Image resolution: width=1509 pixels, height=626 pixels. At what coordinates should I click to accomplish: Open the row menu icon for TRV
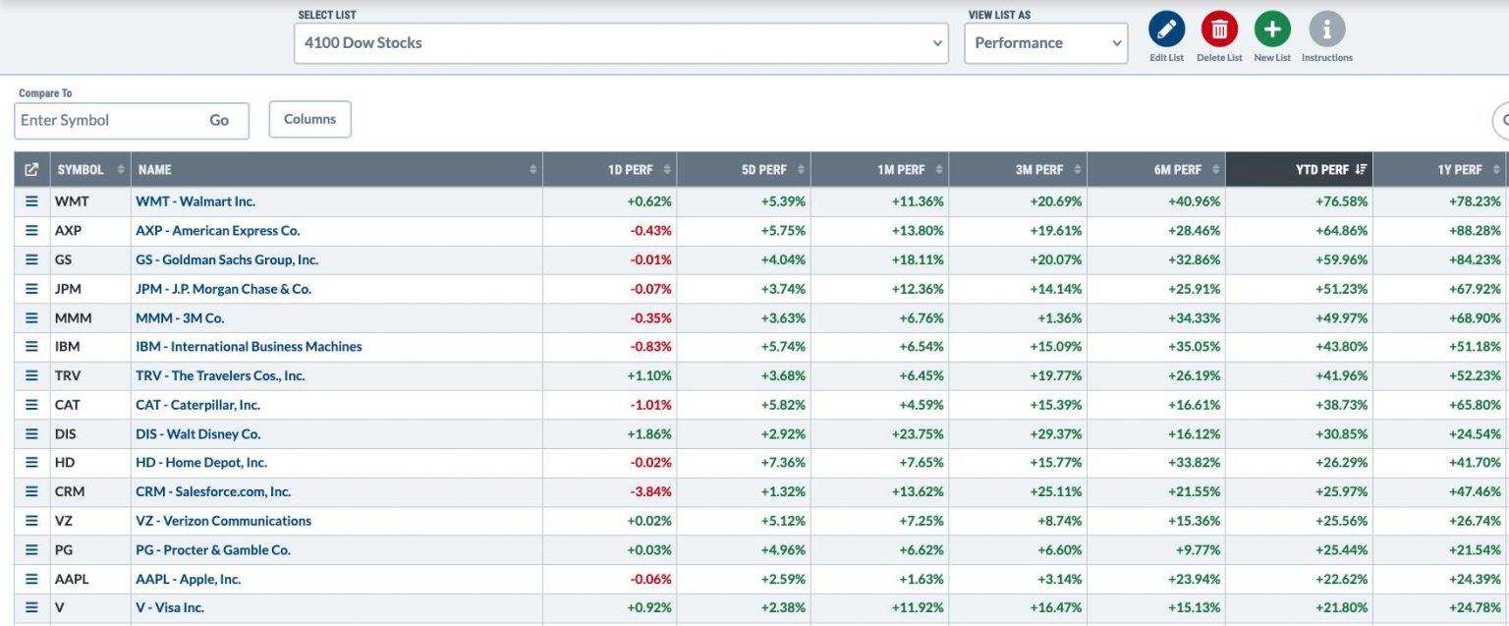31,376
